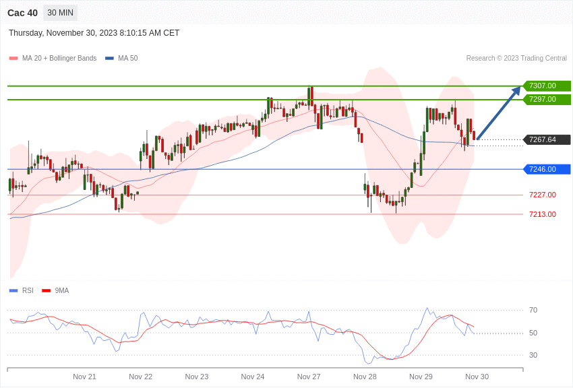This screenshot has width=573, height=388.
Task: Click the Nov 24 date axis label
Action: tap(253, 377)
